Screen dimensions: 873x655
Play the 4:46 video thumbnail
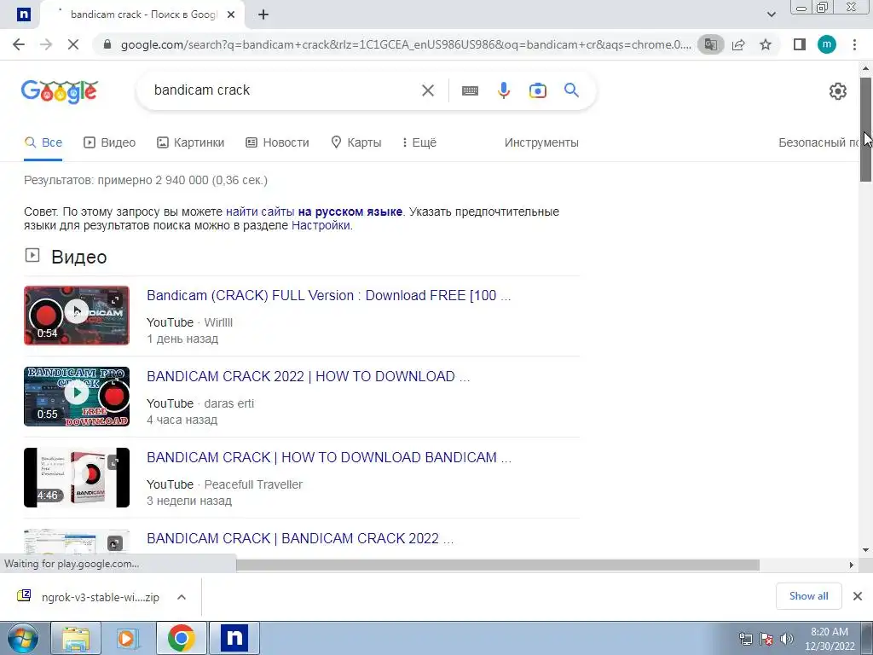pyautogui.click(x=76, y=478)
